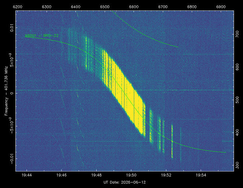Select the 0.01 frequency tick label
The image size is (243, 188).
[x=12, y=28]
